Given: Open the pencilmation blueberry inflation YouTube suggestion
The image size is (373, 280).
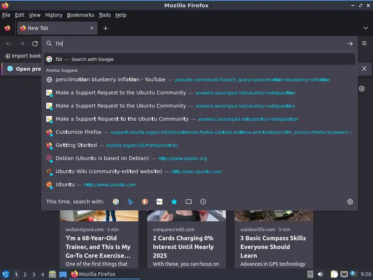Looking at the screenshot, I should (200, 79).
